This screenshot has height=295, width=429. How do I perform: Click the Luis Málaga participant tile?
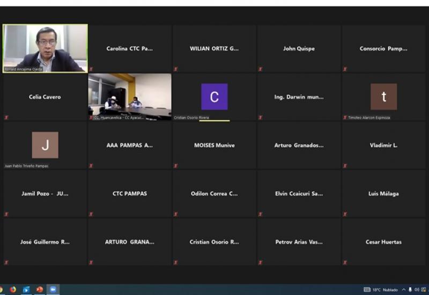pyautogui.click(x=383, y=193)
